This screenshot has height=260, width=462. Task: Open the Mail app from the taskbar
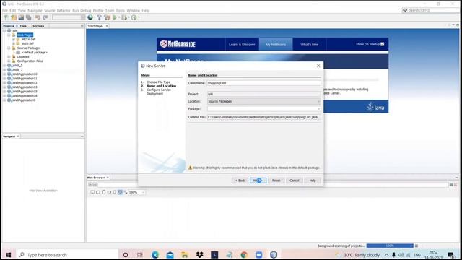[x=170, y=255]
